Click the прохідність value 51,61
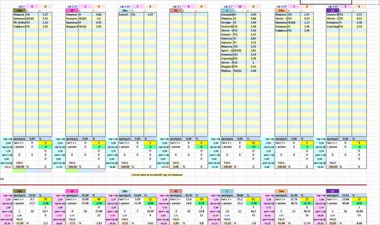 (345, 195)
